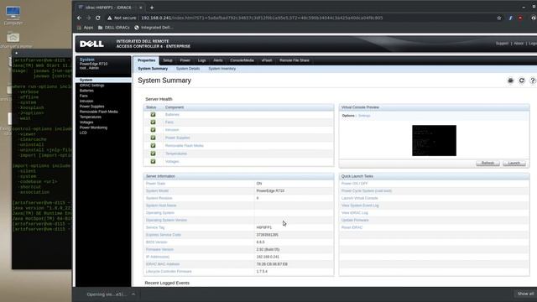
Task: Open Temperatures in left tree
Action: click(91, 117)
